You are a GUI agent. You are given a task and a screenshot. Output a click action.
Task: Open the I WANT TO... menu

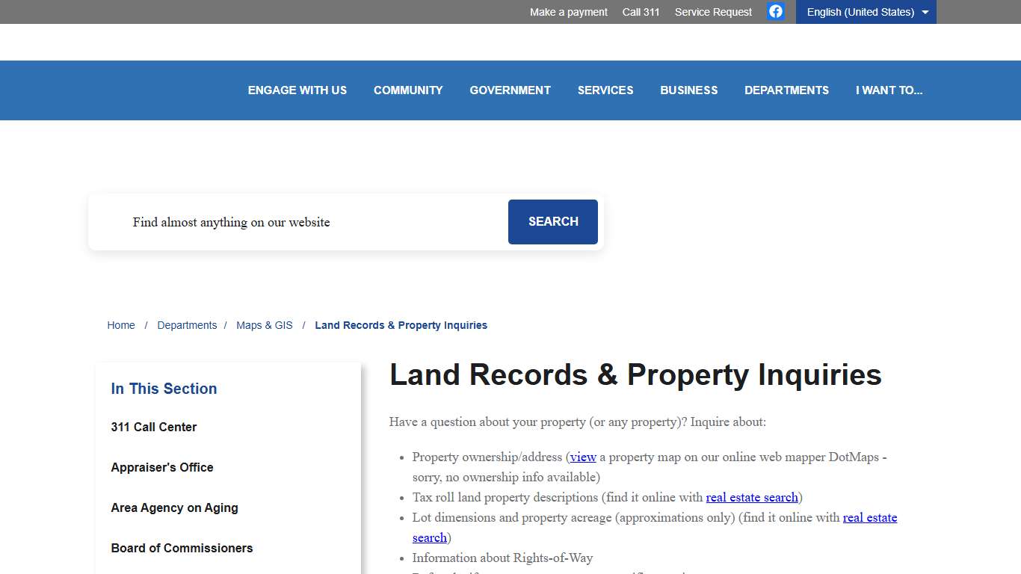[889, 90]
